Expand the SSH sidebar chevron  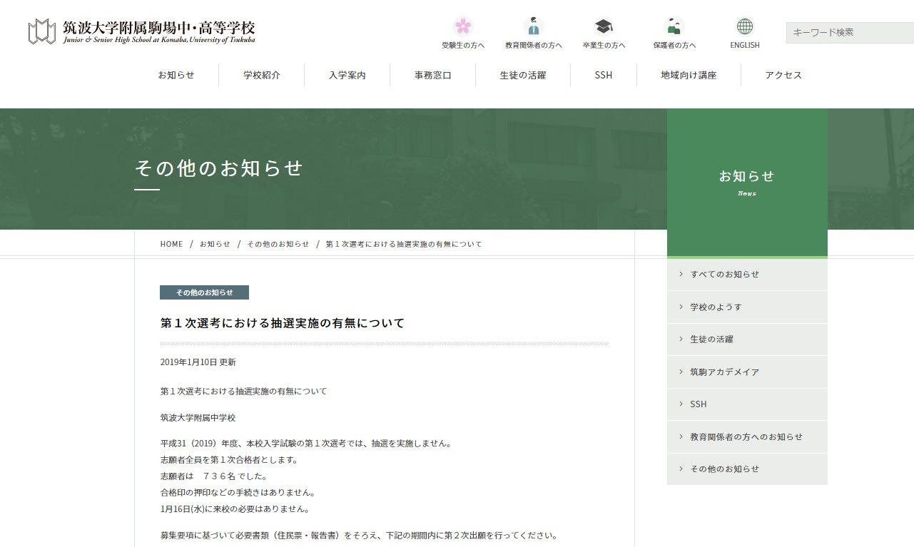(x=680, y=404)
